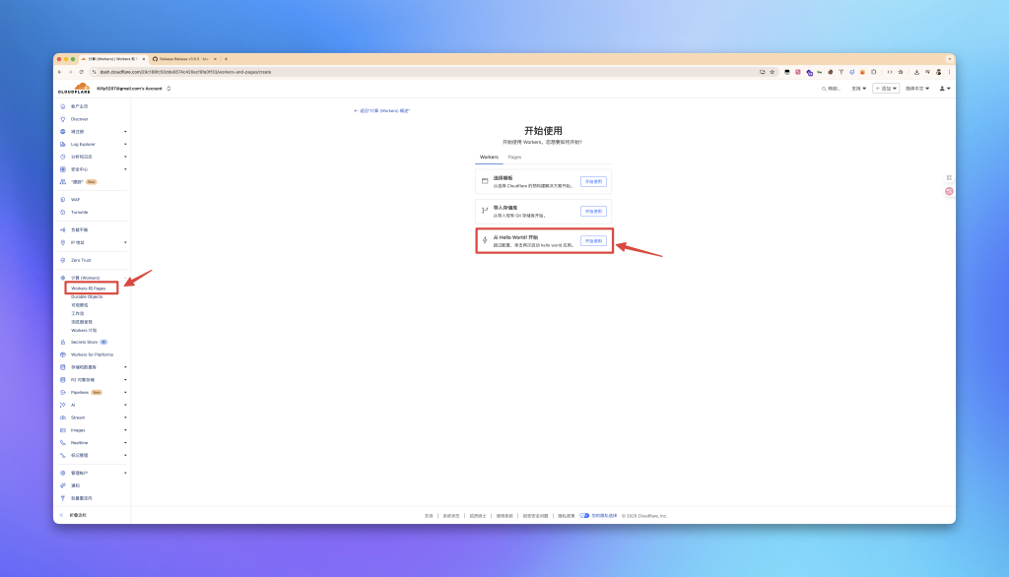Screen dimensions: 1009x577
Task: Expand the Pipelines sidebar section
Action: click(x=125, y=392)
